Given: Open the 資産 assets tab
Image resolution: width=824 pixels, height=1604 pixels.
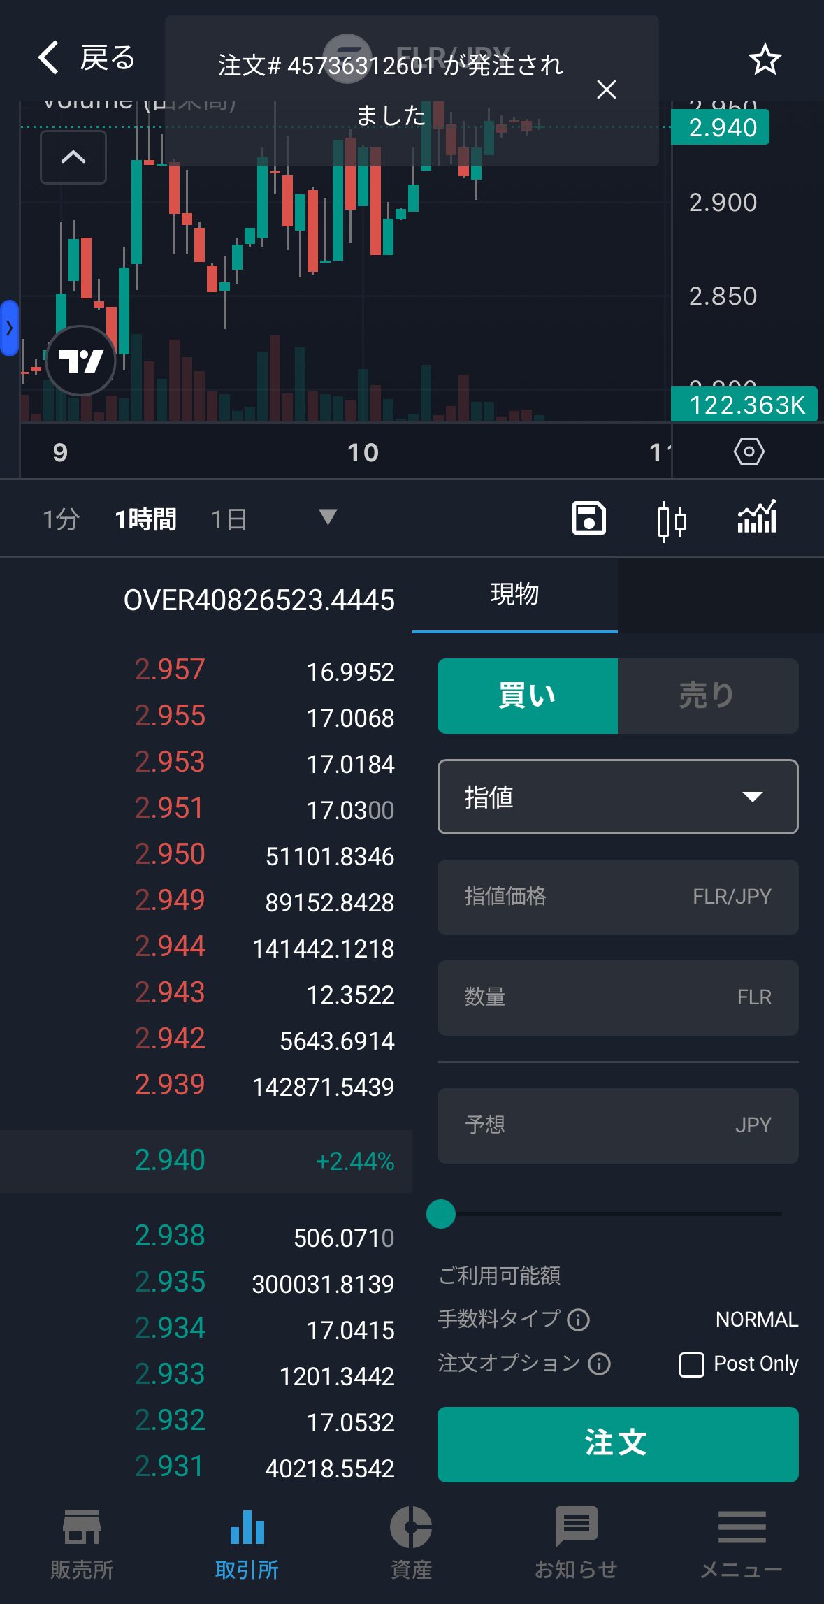Looking at the screenshot, I should coord(411,1544).
